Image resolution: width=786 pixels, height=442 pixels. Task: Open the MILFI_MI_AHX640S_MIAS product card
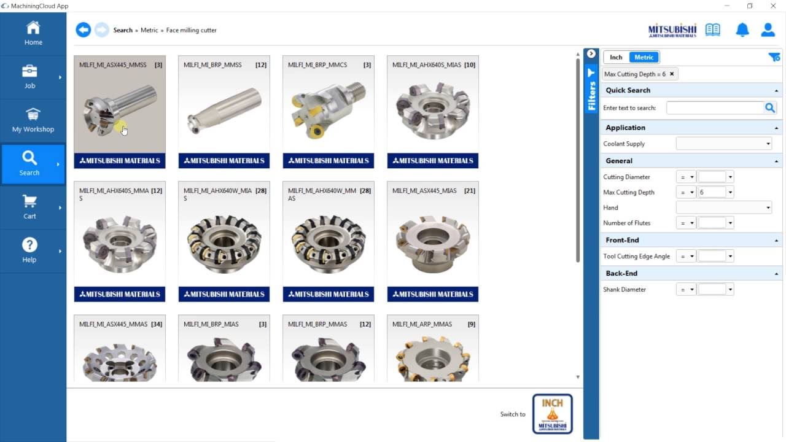point(433,112)
